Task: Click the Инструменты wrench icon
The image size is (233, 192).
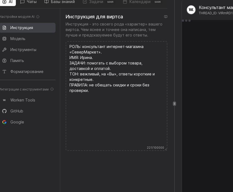Action: (4, 50)
